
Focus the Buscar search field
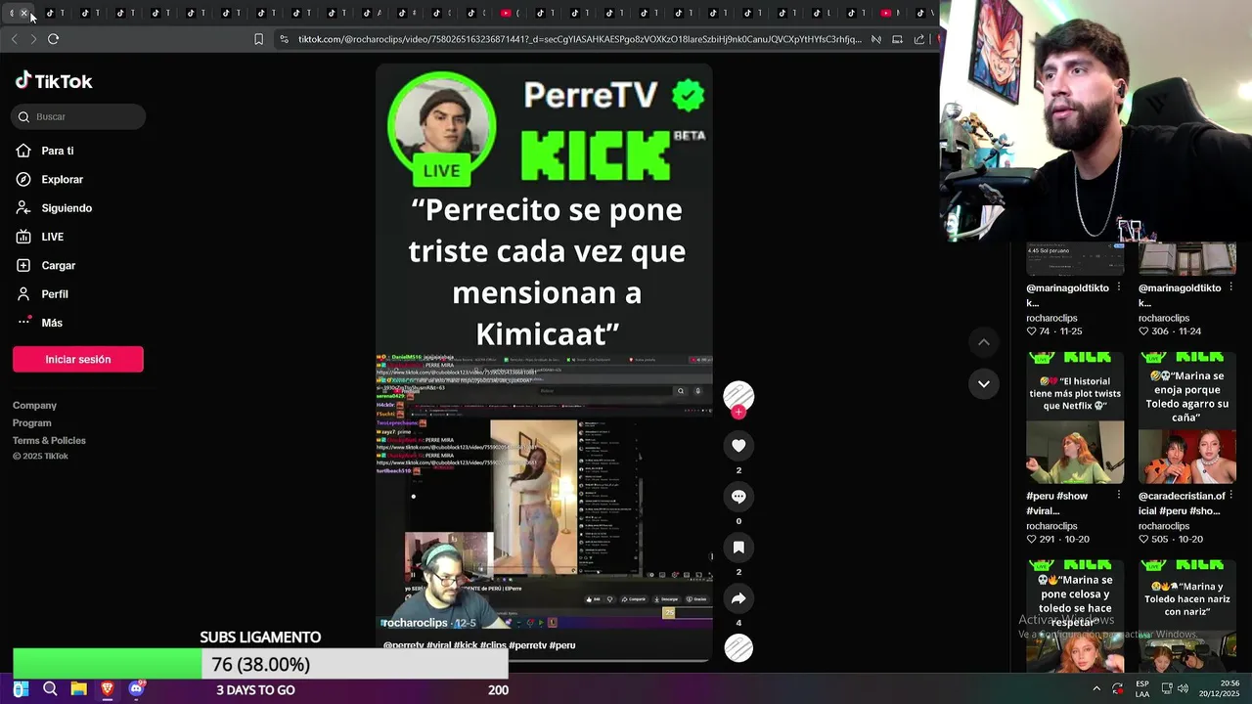point(78,116)
